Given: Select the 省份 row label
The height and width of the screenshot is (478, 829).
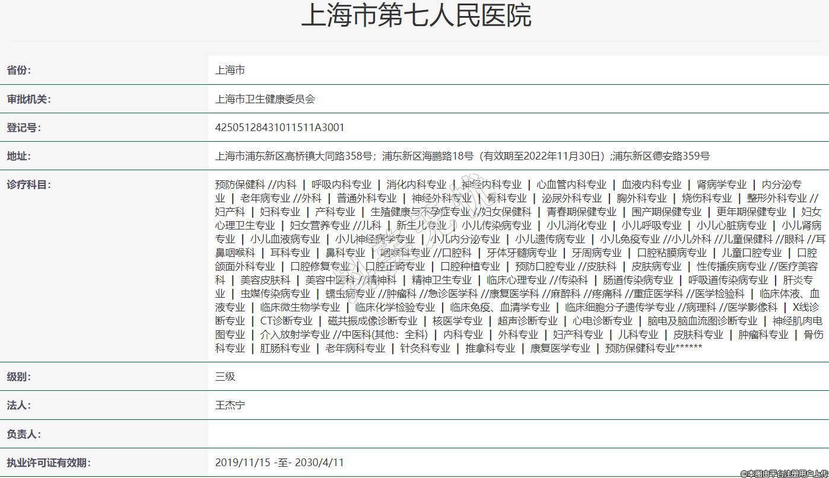Looking at the screenshot, I should (18, 71).
